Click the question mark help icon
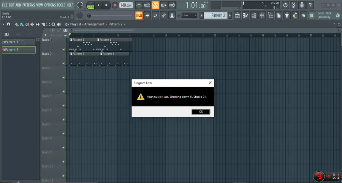This screenshot has height=183, width=342. click(310, 5)
